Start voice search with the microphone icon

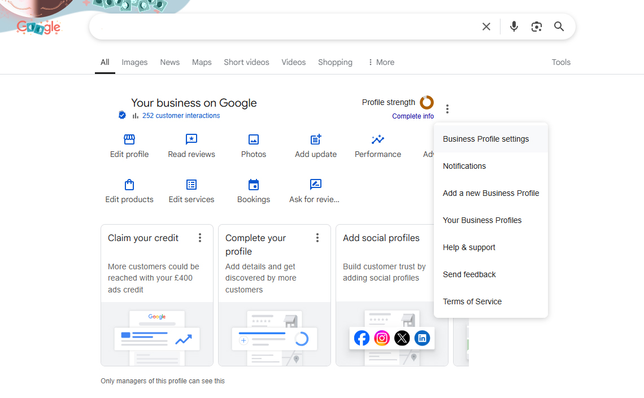click(x=514, y=26)
